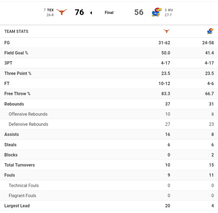This screenshot has height=213, width=218.
Task: Click the Total Turnovers row label
Action: click(x=20, y=165)
